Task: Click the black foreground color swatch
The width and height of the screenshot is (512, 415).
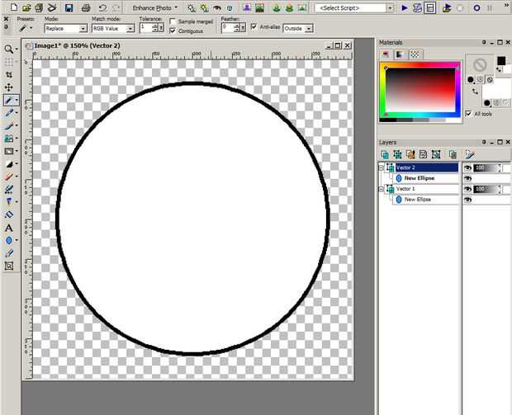Action: tap(501, 61)
